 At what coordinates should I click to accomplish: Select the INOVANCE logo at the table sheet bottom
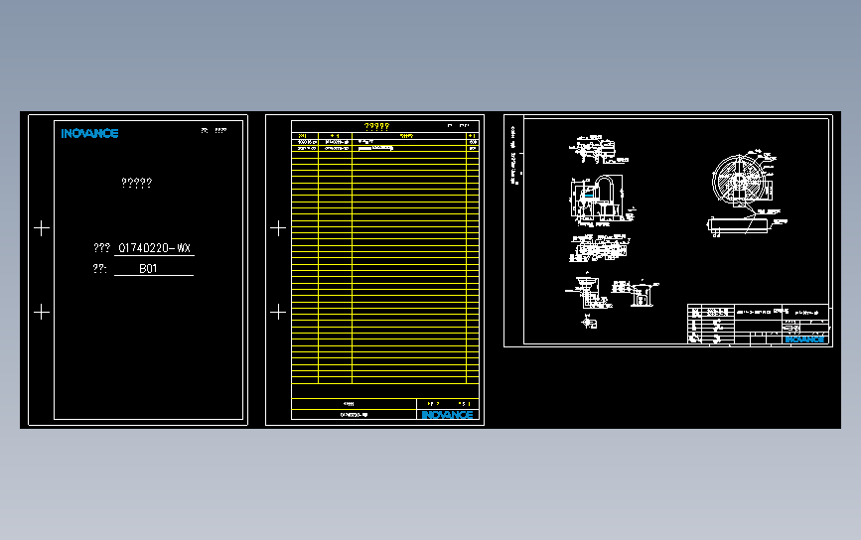[x=447, y=415]
